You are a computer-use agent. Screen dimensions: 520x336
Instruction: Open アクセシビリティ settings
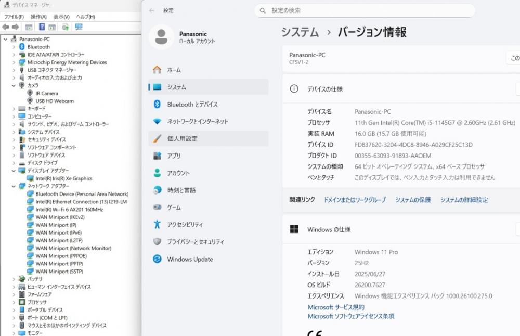pyautogui.click(x=209, y=225)
